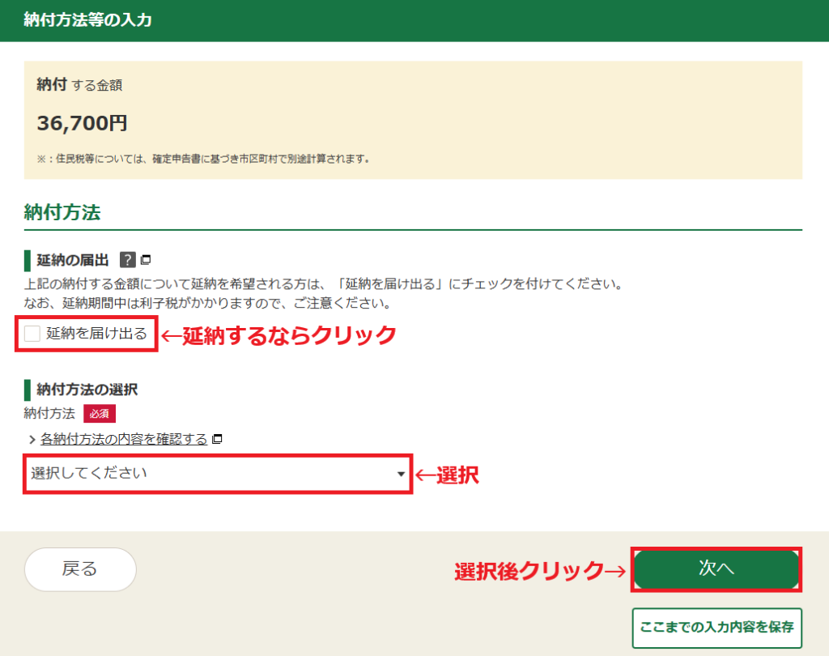
Task: Click the popup window icon next to 延納の届出
Action: point(146,259)
